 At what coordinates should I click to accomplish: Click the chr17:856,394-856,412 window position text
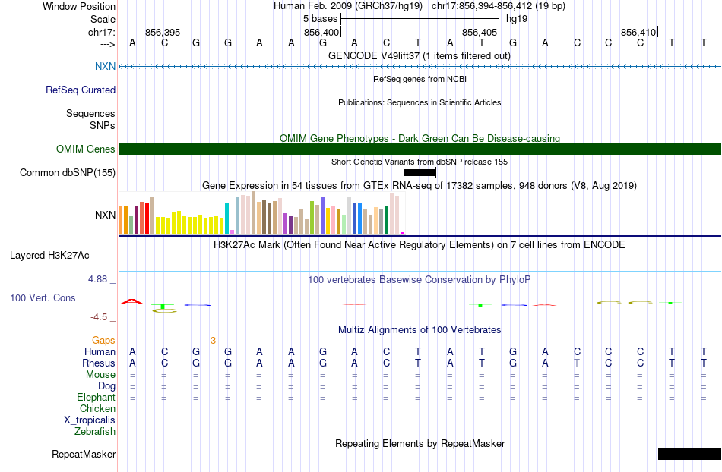click(x=499, y=6)
